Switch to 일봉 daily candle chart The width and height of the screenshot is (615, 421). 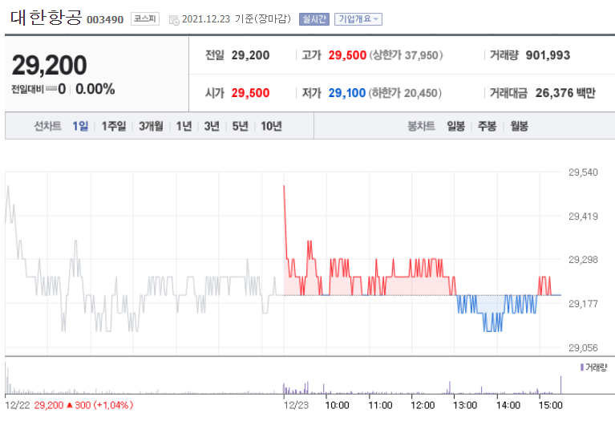[455, 126]
